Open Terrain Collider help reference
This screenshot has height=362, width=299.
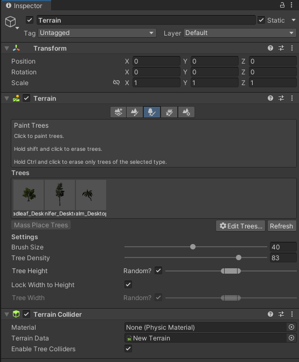pos(270,314)
